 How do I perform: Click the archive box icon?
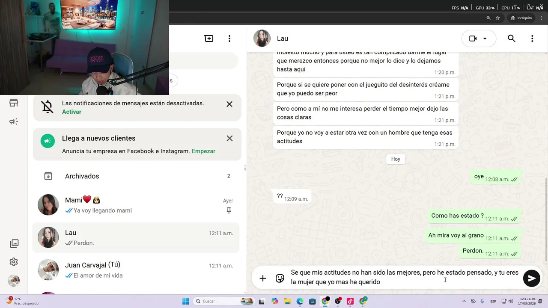[x=48, y=176]
